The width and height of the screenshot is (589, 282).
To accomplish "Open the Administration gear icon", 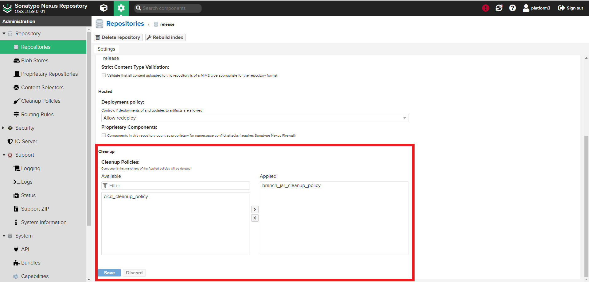I will (121, 8).
